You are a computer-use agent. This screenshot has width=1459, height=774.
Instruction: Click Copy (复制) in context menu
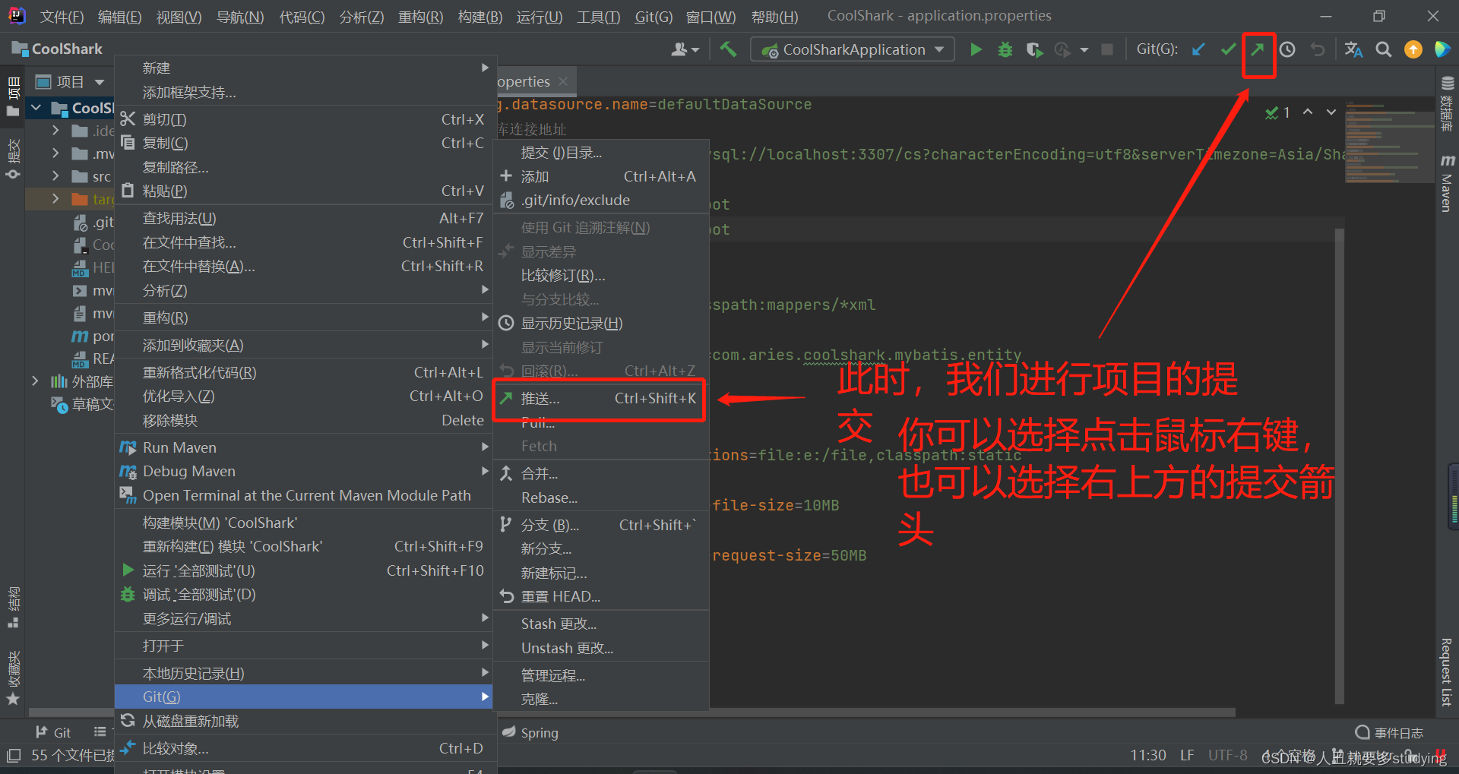click(305, 143)
